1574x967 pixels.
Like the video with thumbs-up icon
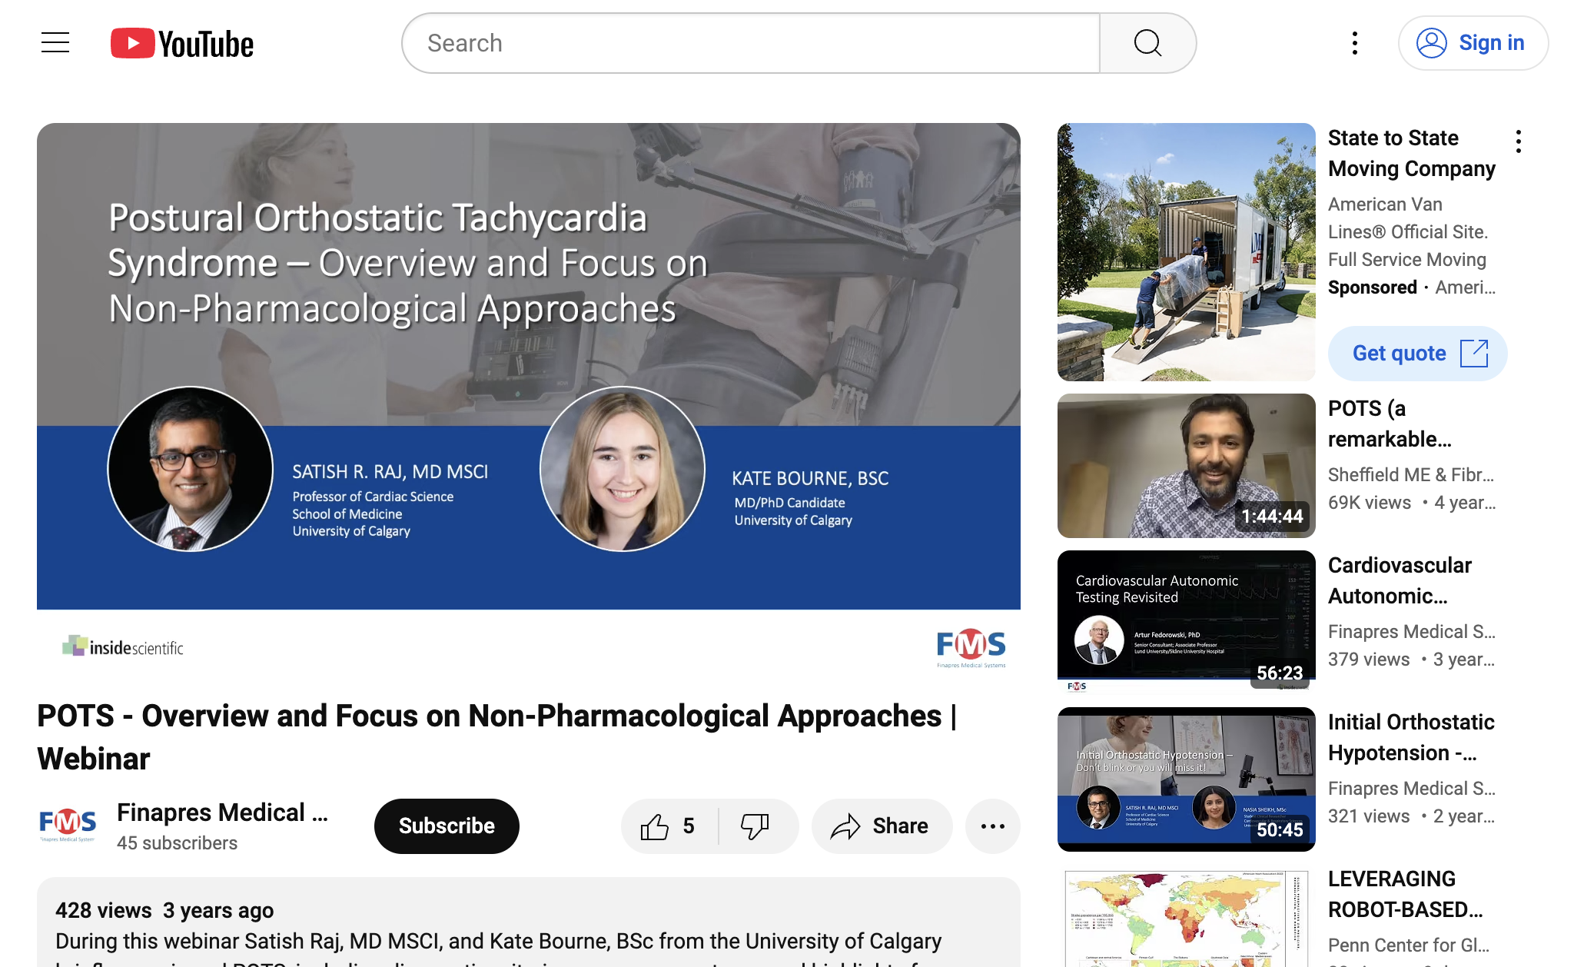tap(669, 826)
